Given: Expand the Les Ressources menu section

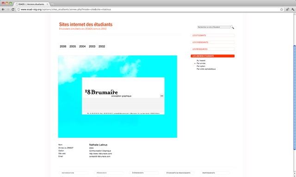Looking at the screenshot, I should [213, 49].
